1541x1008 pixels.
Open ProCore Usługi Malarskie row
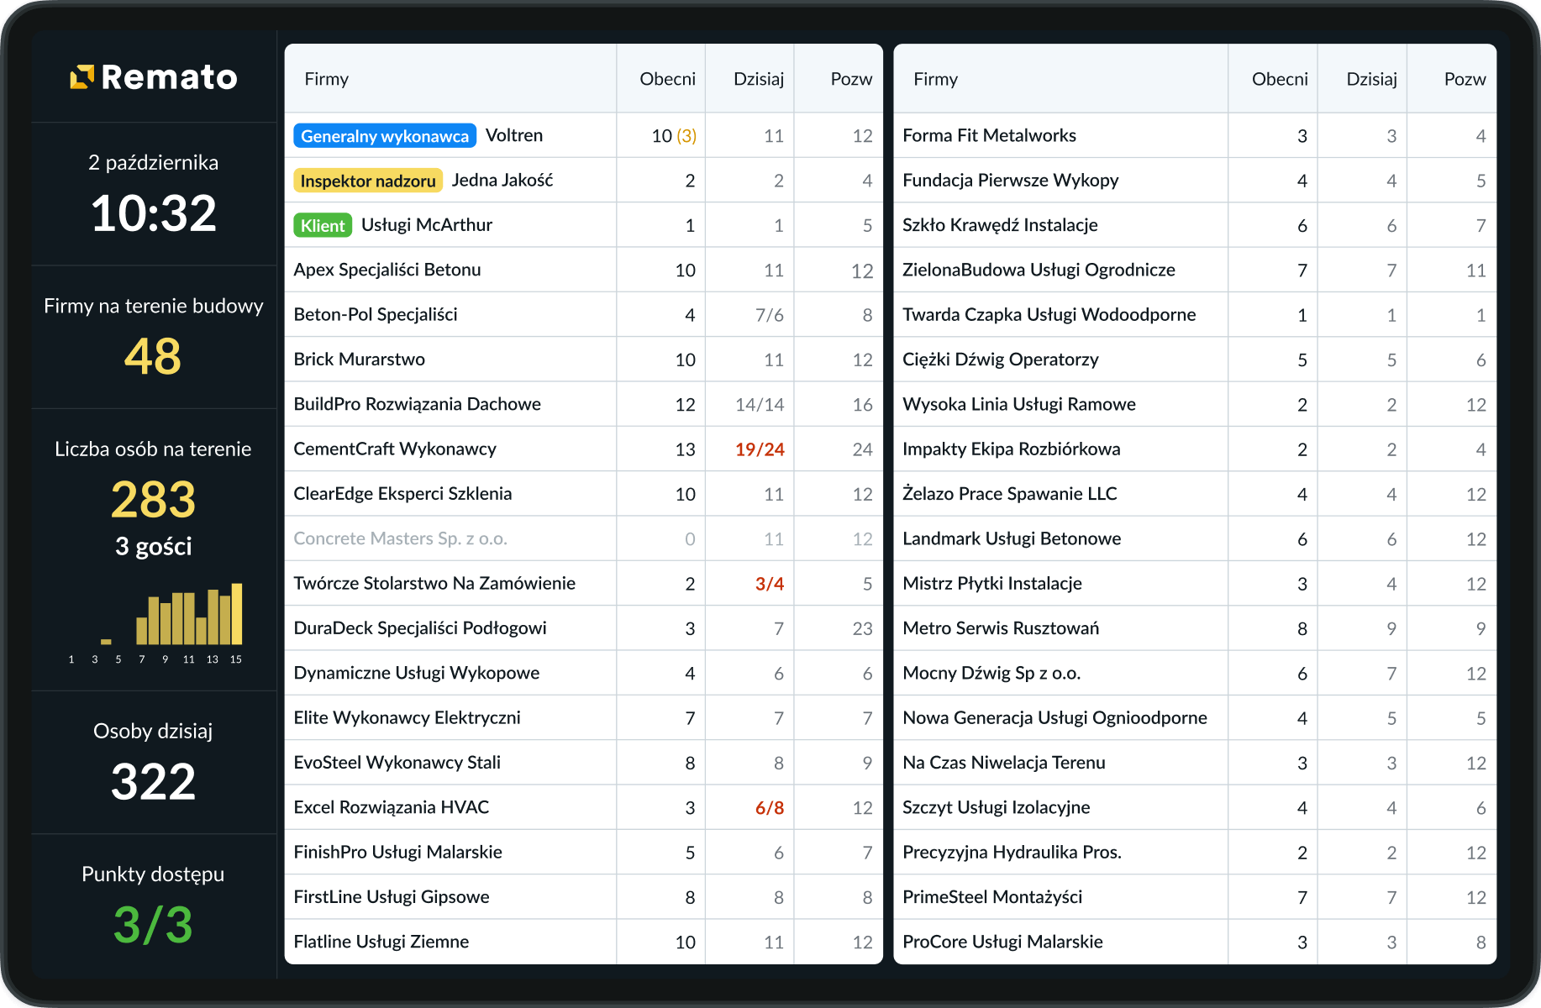1002,942
